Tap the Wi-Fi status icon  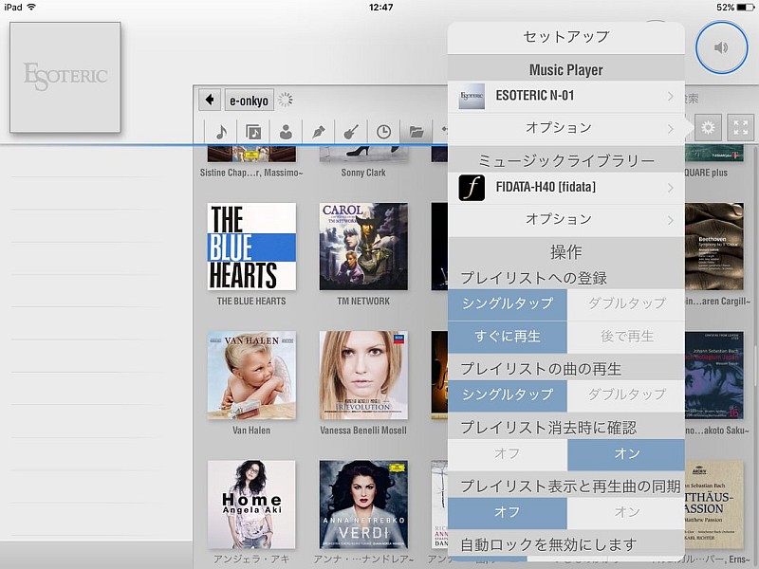31,7
